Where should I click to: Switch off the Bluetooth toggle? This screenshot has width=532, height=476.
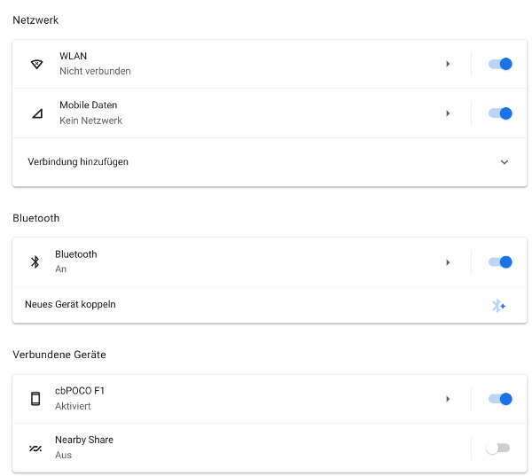coord(500,261)
